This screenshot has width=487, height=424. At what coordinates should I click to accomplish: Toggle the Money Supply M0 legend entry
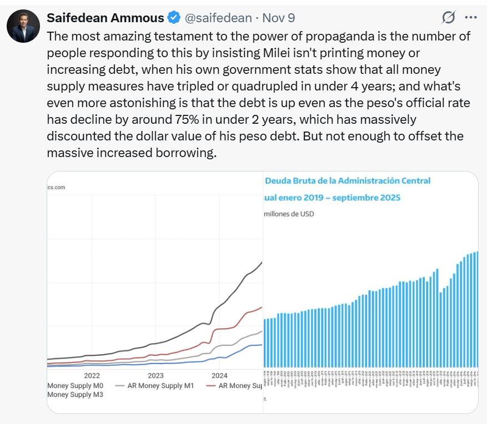[x=75, y=385]
